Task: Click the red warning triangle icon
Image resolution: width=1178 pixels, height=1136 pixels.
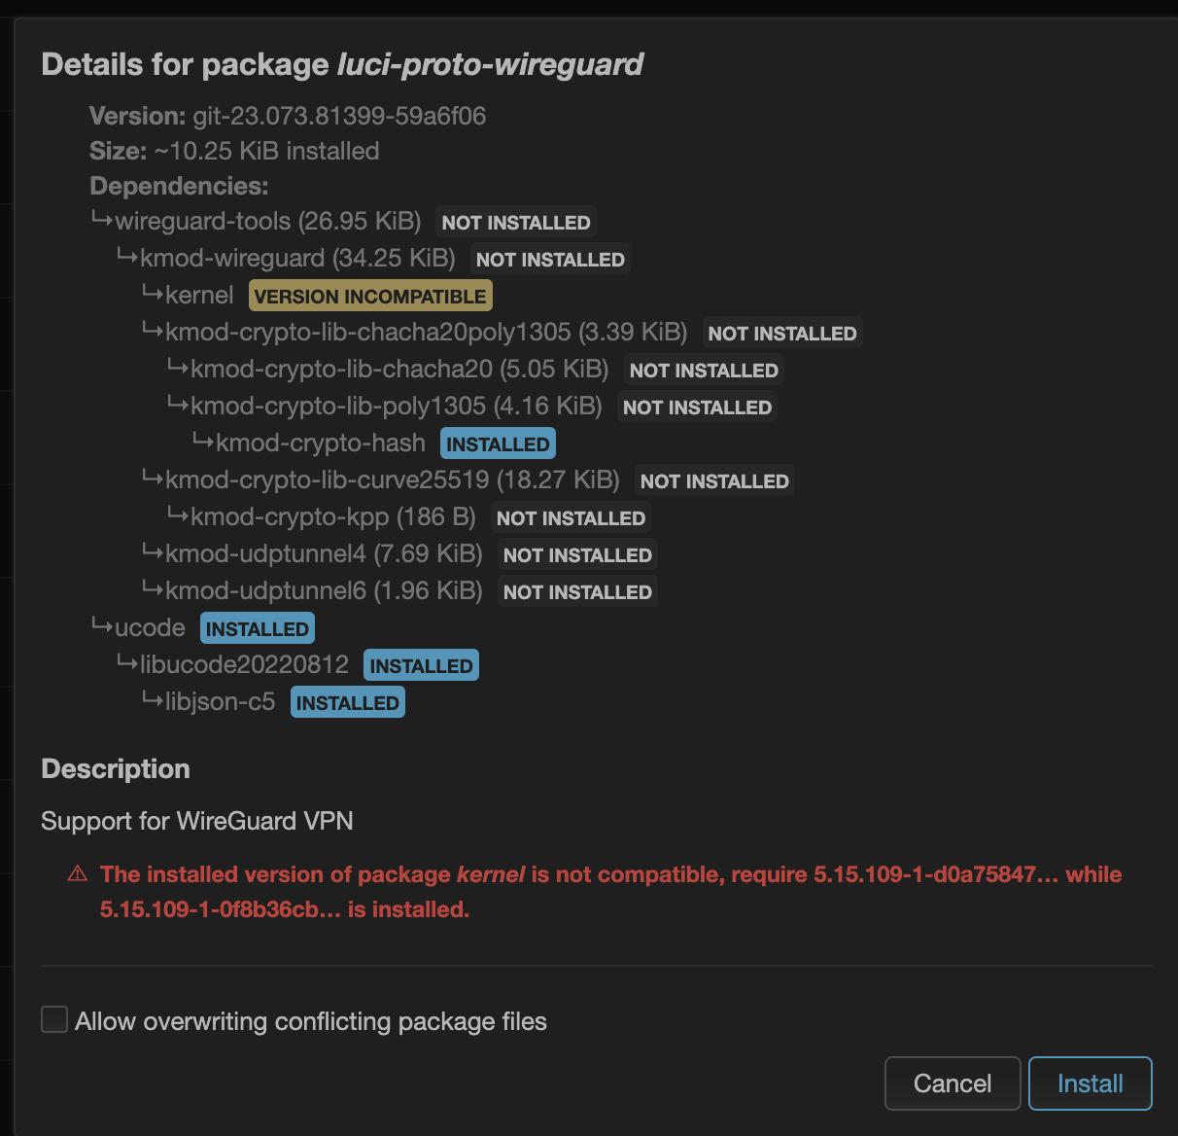Action: 78,873
